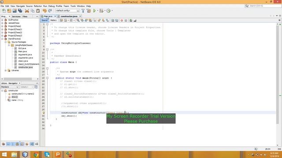Screen dimensions: 282x158
Task: Toggle Show Inner Classes filter in Navigator
Action: [22, 144]
